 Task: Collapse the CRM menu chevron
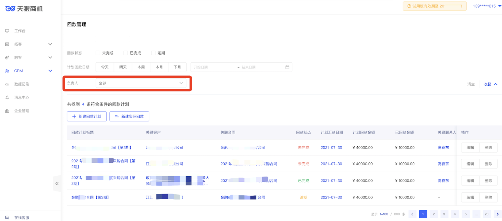[x=50, y=71]
